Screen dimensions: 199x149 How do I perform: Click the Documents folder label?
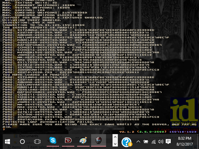pos(29,136)
